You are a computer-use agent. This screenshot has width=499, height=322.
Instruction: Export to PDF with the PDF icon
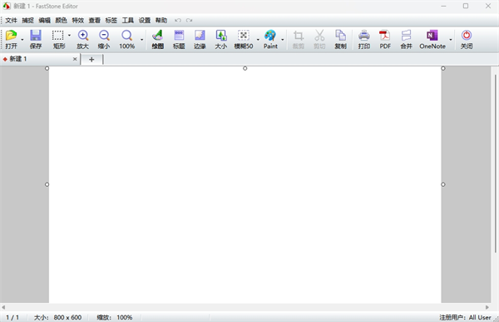[x=385, y=39]
